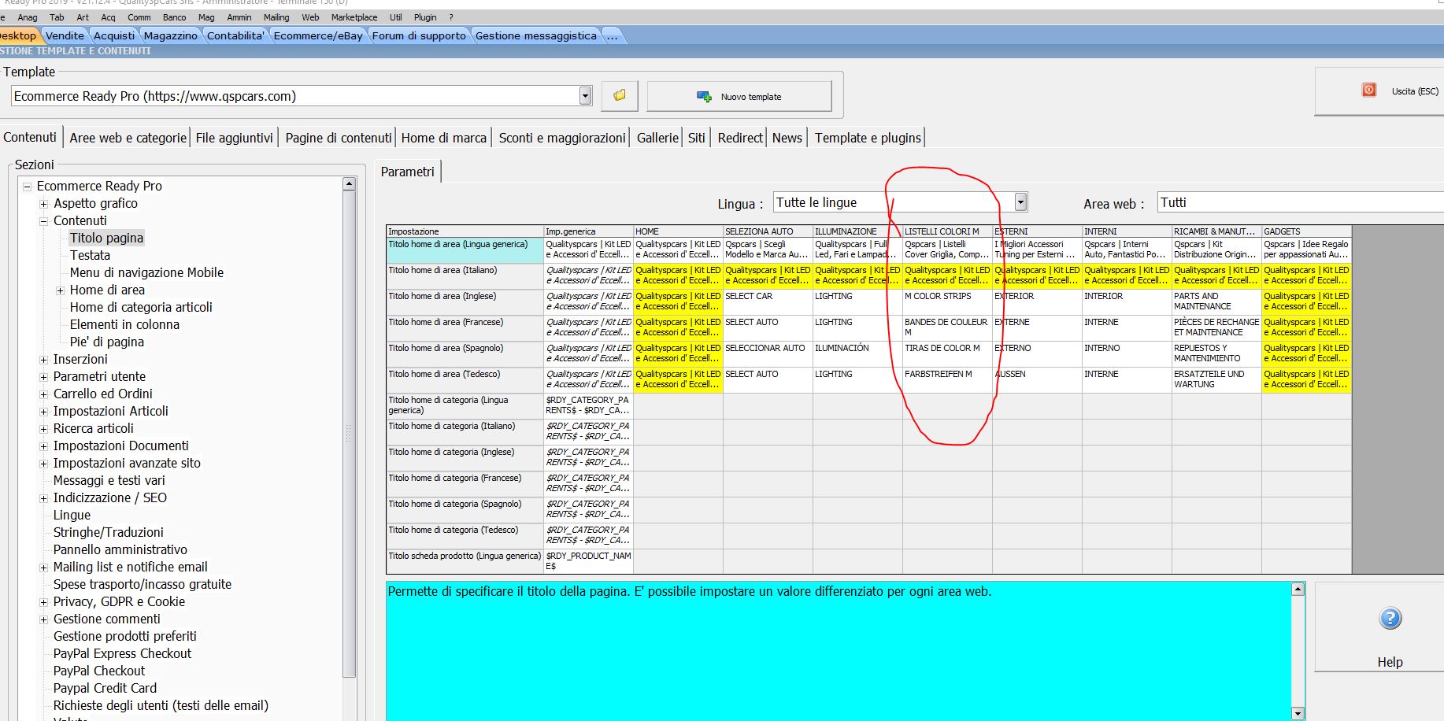The height and width of the screenshot is (721, 1444).
Task: Open the Plugin menu
Action: point(425,17)
